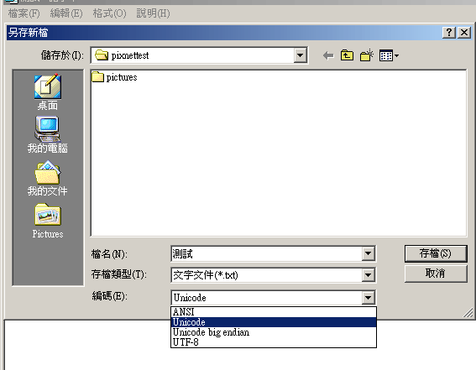Open the 格式(O) menu
This screenshot has width=476, height=370.
109,13
